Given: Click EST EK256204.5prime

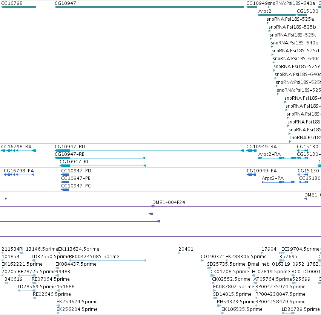Looking at the screenshot, I should pos(77,309).
